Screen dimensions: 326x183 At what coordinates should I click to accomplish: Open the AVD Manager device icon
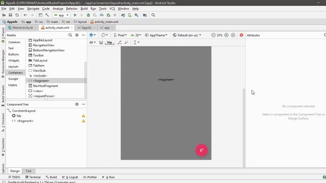(x=130, y=15)
